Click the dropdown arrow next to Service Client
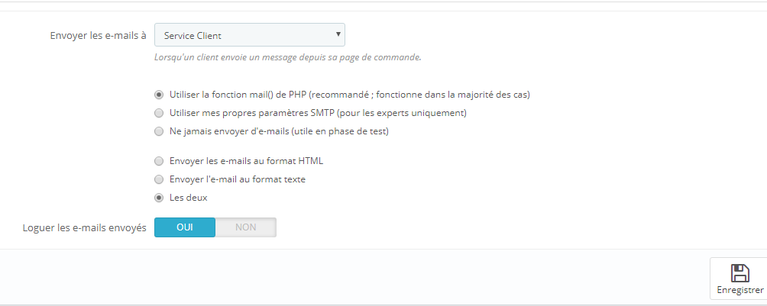Image resolution: width=767 pixels, height=306 pixels. [x=338, y=34]
